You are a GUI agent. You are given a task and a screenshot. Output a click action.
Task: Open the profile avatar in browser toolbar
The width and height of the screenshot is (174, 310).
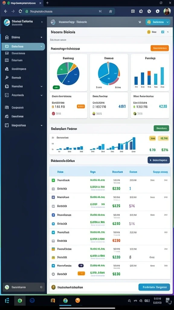pos(167,11)
